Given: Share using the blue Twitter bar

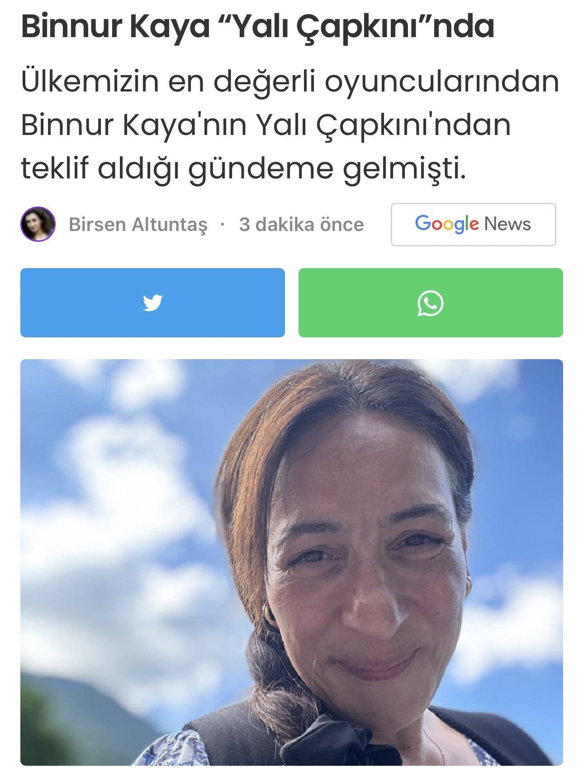Looking at the screenshot, I should (x=152, y=303).
